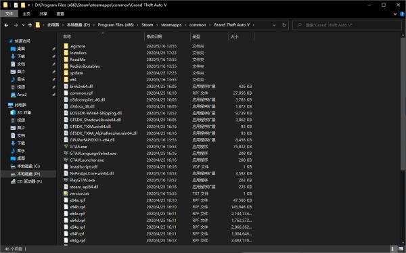Expand breadcrumb chevron after Grand Theft Auto V
The width and height of the screenshot is (406, 253).
click(254, 25)
